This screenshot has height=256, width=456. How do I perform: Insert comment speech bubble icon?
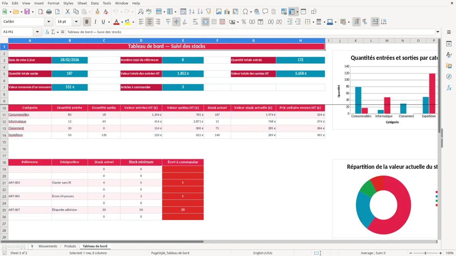[265, 12]
